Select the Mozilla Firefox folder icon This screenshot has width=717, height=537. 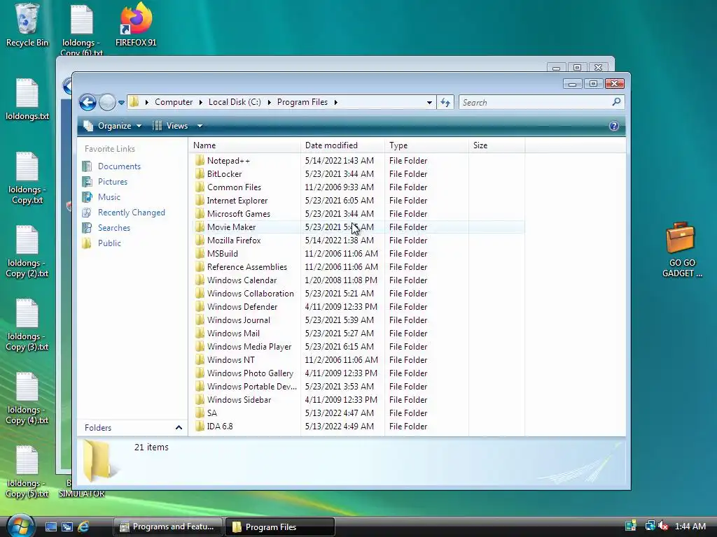(x=200, y=241)
